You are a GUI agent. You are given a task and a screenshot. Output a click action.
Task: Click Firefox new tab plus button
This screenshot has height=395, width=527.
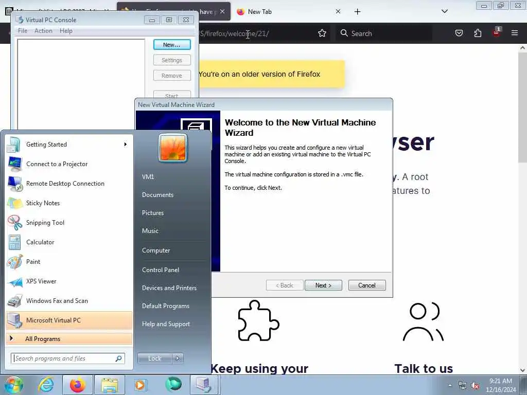[x=357, y=12]
